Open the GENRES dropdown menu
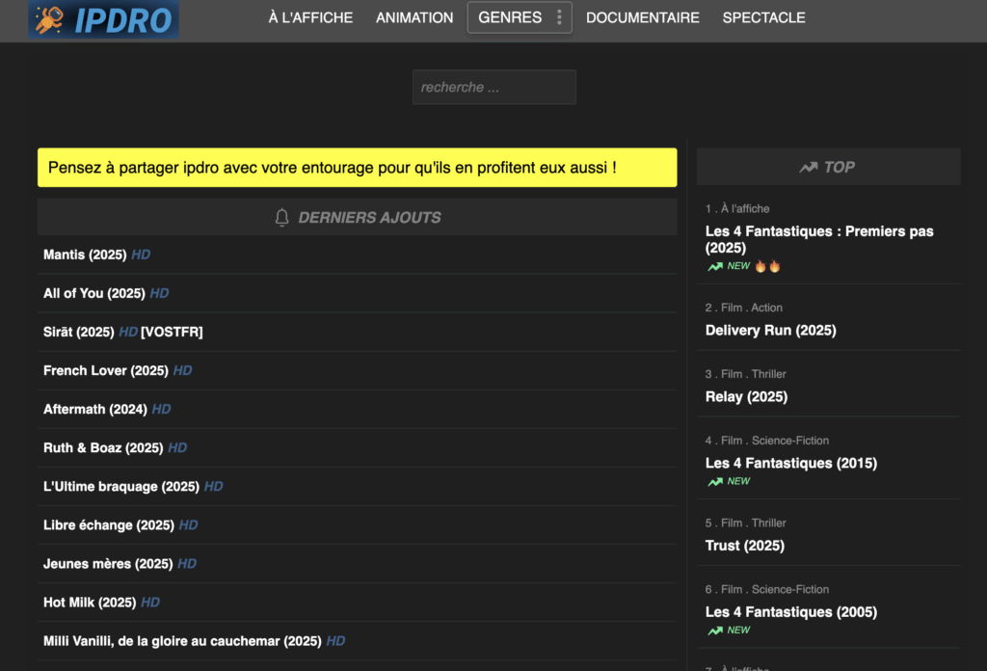The width and height of the screenshot is (987, 671). point(511,17)
